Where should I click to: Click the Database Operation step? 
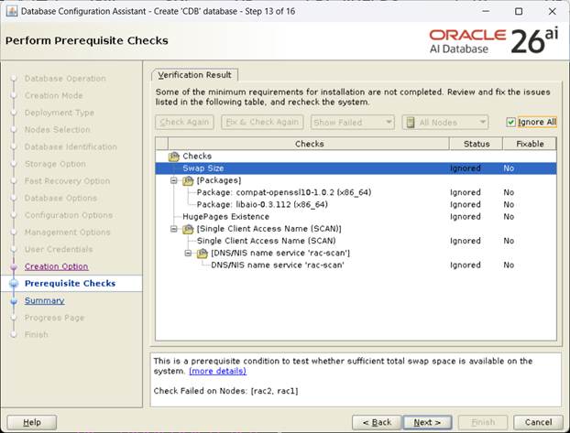(65, 79)
